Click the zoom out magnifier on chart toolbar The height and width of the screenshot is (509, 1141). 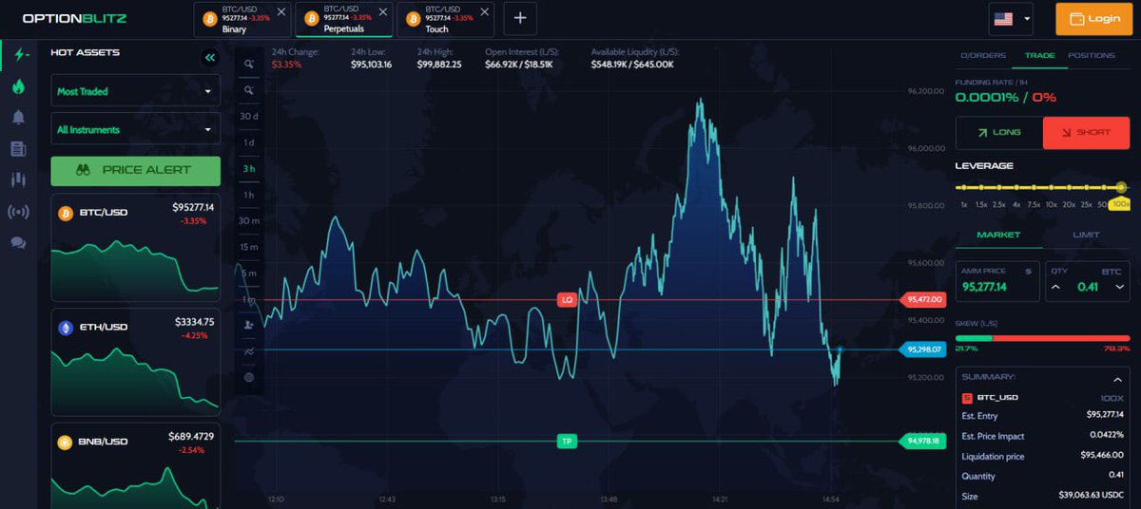[x=249, y=90]
